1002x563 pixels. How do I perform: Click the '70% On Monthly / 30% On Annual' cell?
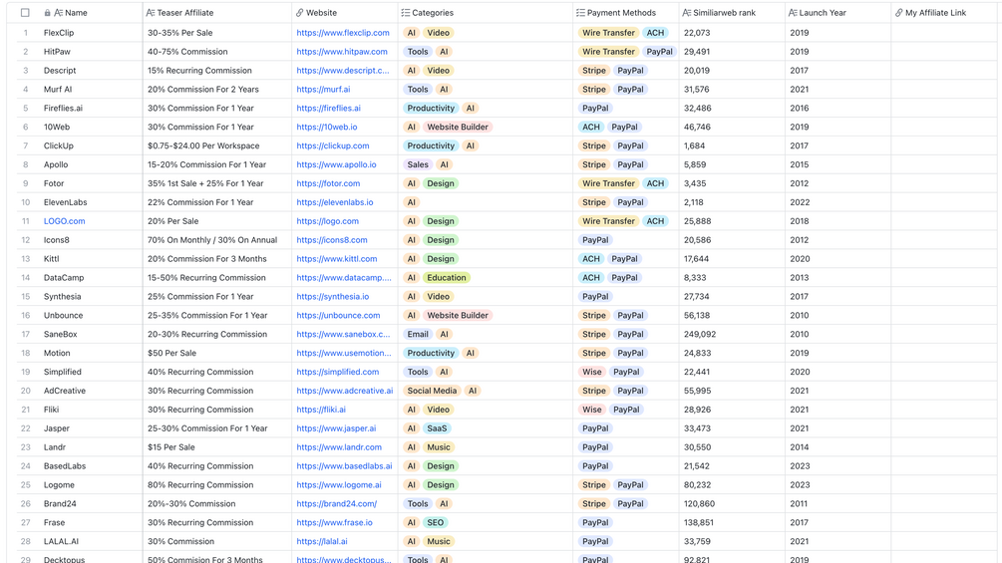coord(212,240)
